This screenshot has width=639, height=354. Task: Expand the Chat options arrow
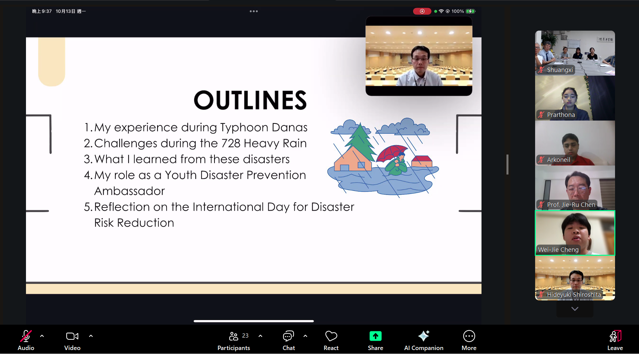tap(305, 336)
